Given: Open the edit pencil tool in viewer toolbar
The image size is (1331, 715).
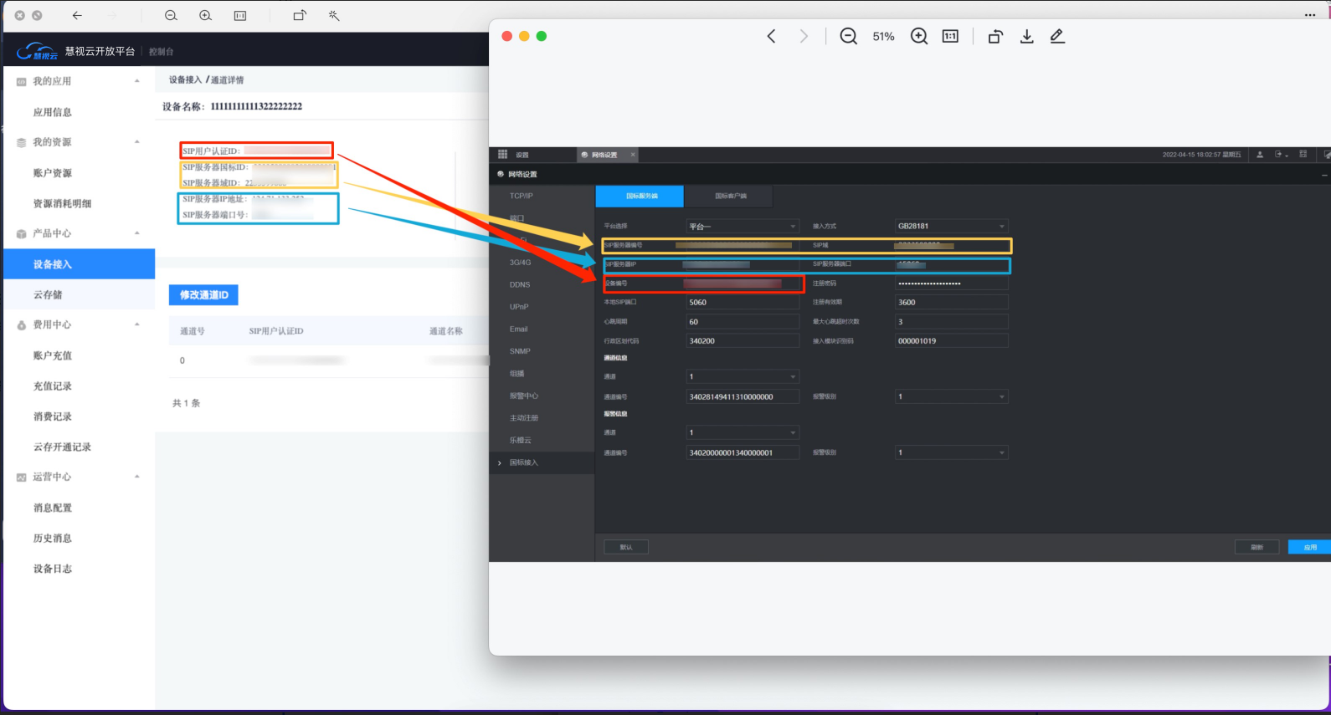Looking at the screenshot, I should click(1057, 36).
